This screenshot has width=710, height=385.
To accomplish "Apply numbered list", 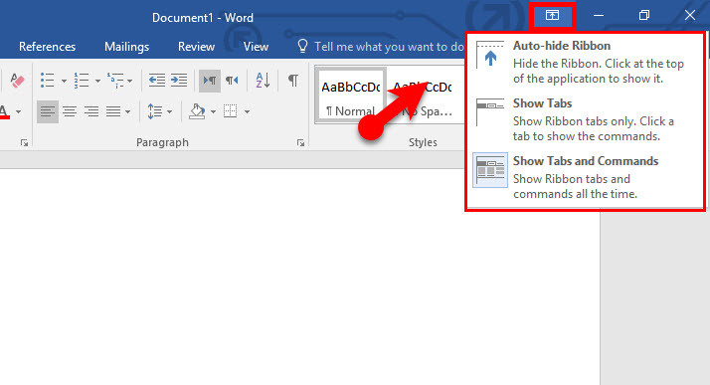I will click(x=82, y=81).
